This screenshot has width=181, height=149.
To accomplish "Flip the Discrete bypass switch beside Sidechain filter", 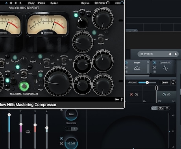I will (x=46, y=63).
